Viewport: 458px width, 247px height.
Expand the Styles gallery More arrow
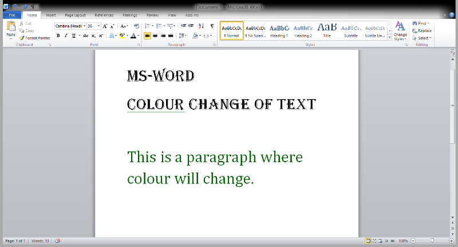pyautogui.click(x=390, y=37)
